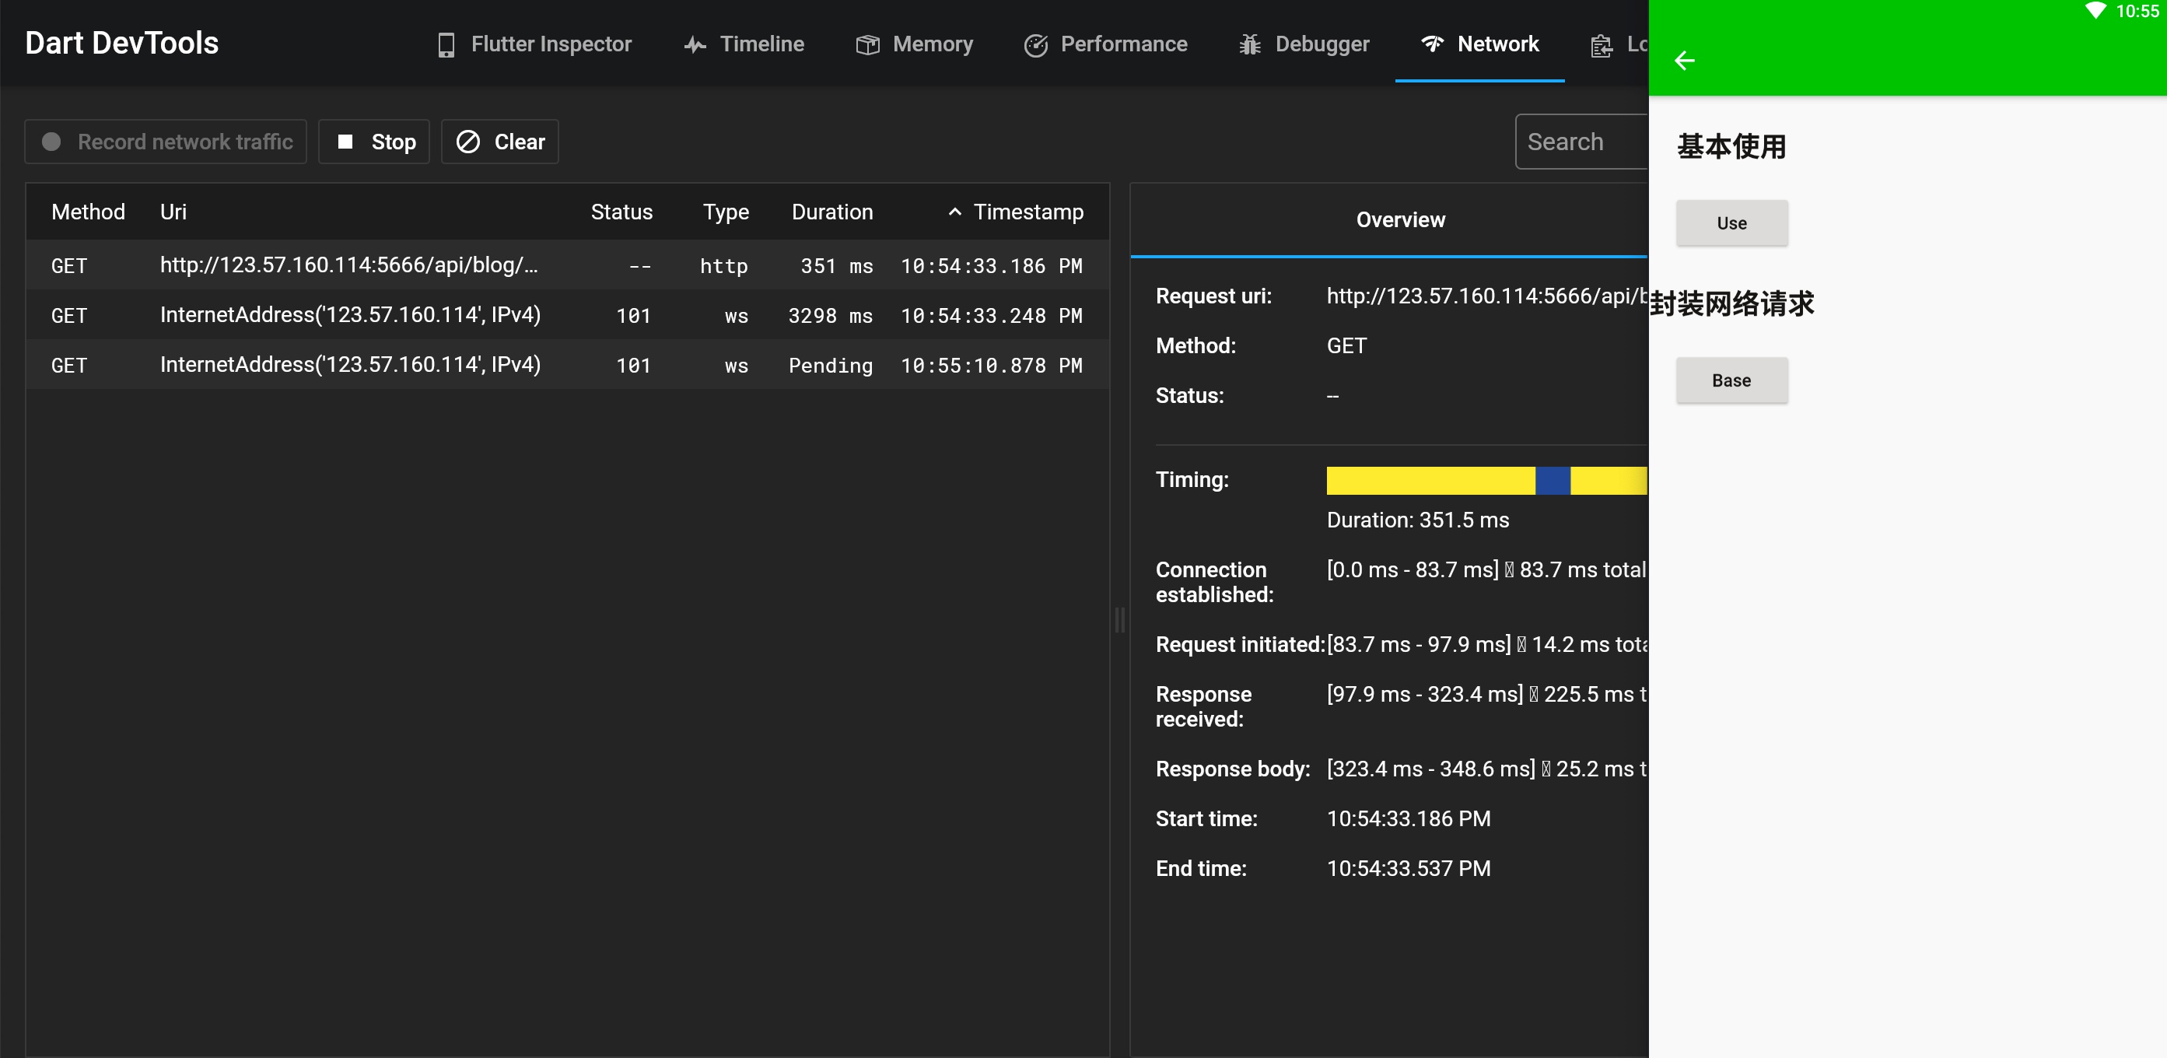Click the Logging clipboard icon
The width and height of the screenshot is (2167, 1058).
point(1602,45)
